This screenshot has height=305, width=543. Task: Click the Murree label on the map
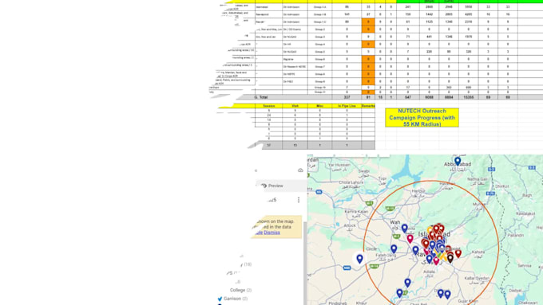(479, 205)
